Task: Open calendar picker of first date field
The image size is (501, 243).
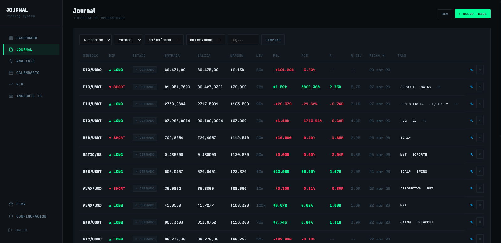Action: [x=178, y=40]
